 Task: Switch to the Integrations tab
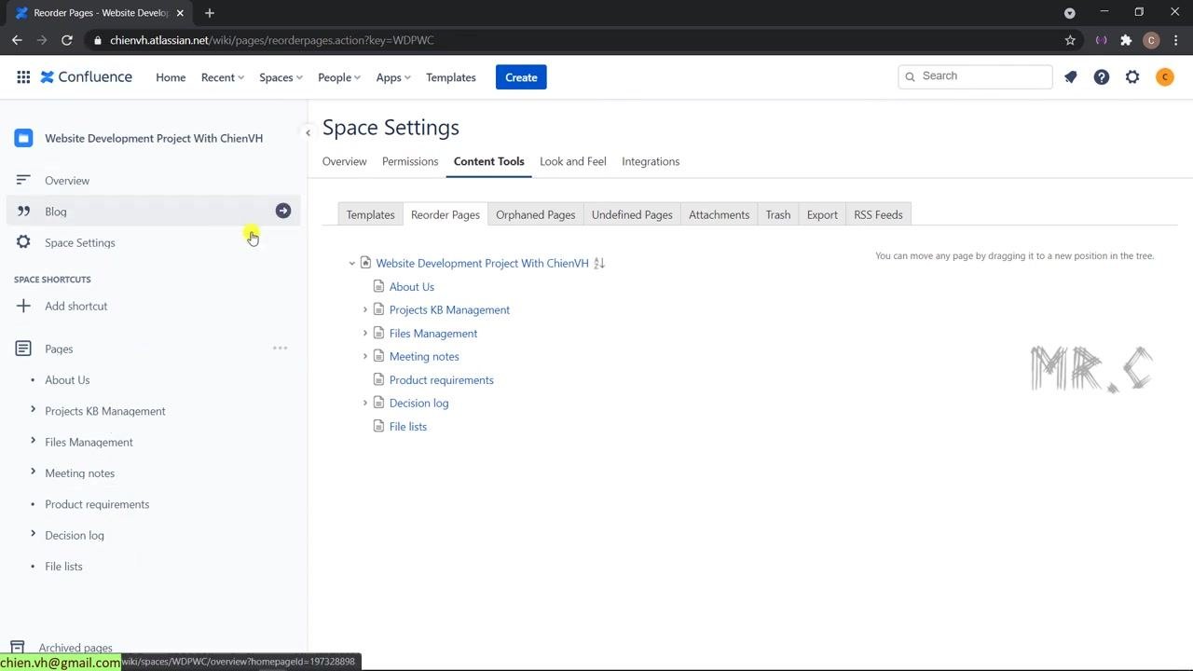651,161
